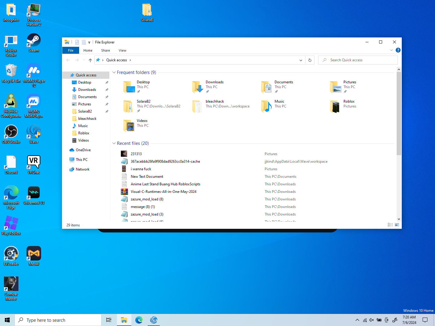Viewport: 435px width, 326px height.
Task: Show hidden system tray icons
Action: point(357,320)
